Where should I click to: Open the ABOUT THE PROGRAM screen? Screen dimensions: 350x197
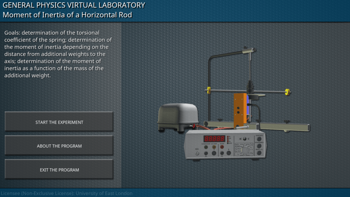click(x=59, y=146)
